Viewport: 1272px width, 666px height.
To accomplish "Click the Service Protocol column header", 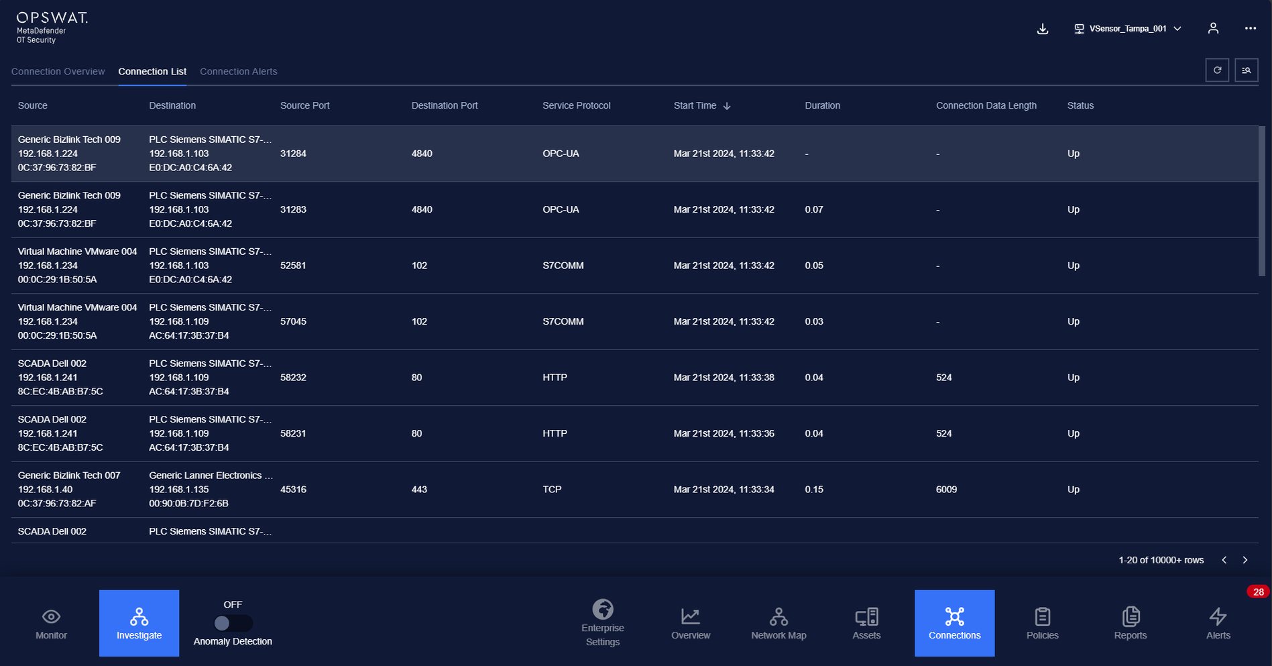I will pos(577,106).
